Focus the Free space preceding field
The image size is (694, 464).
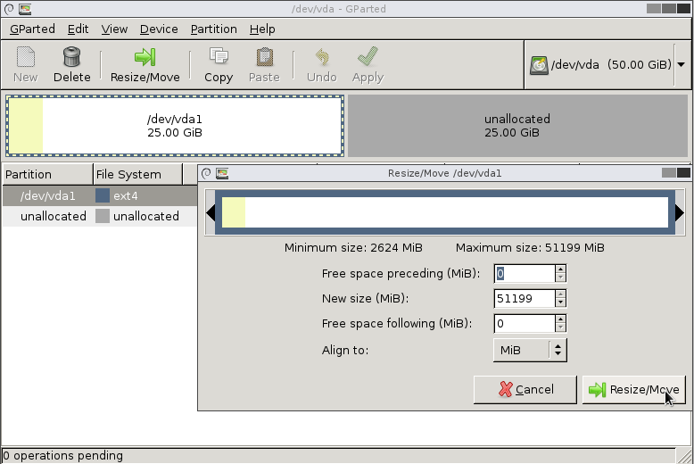click(524, 274)
